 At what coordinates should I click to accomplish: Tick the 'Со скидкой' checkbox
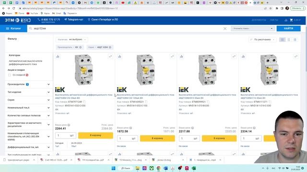point(10,75)
